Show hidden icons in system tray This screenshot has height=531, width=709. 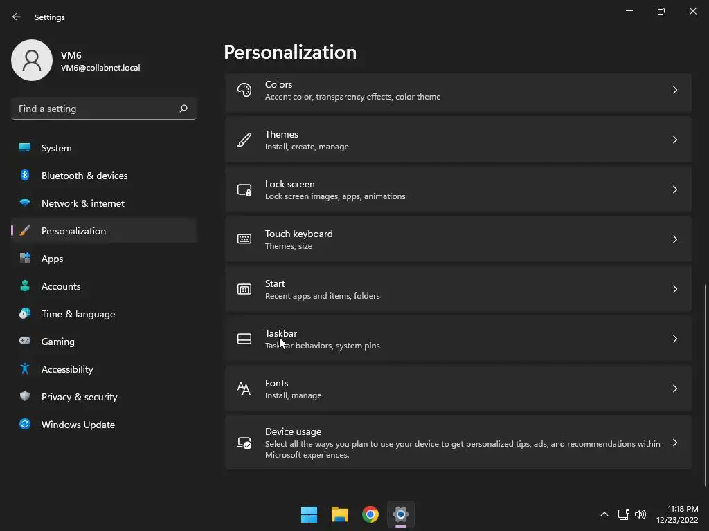(604, 514)
